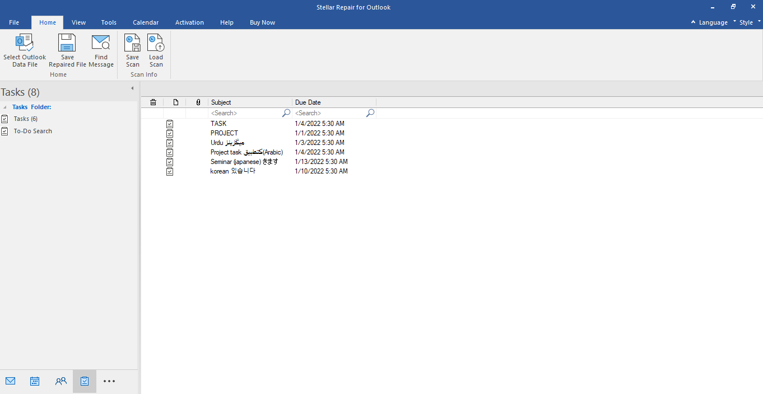Open the View ribbon tab
This screenshot has height=394, width=763.
pyautogui.click(x=79, y=22)
